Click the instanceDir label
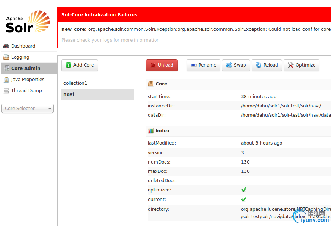This screenshot has height=226, width=331. coord(161,106)
